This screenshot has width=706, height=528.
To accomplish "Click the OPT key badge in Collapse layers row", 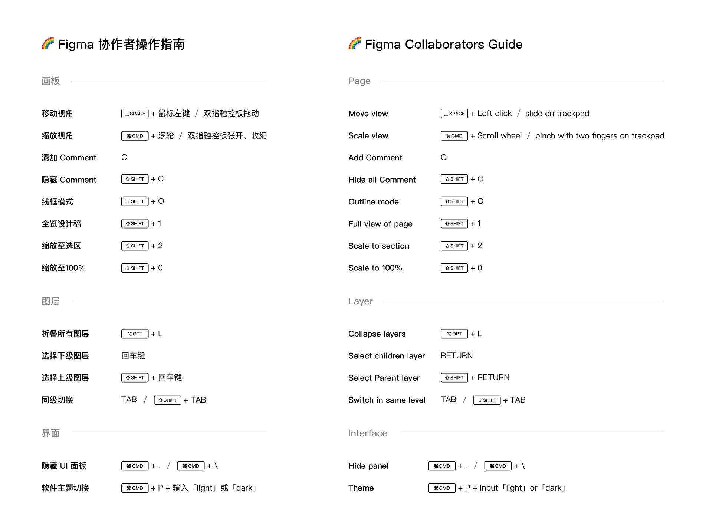I will [454, 334].
